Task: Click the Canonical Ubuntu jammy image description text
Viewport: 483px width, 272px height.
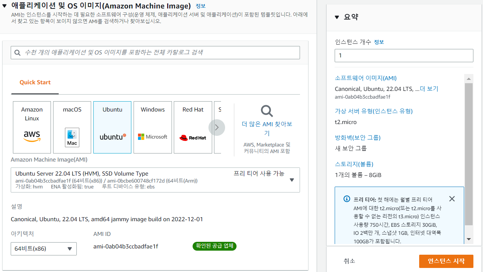Action: pyautogui.click(x=107, y=219)
